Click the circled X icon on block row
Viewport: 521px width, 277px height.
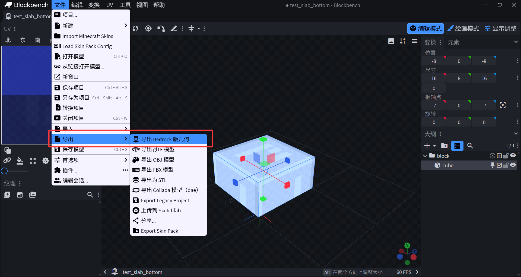(x=492, y=156)
